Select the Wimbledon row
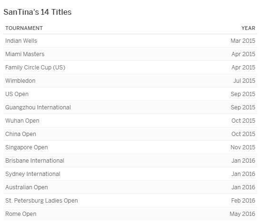261x224 pixels. (130, 81)
